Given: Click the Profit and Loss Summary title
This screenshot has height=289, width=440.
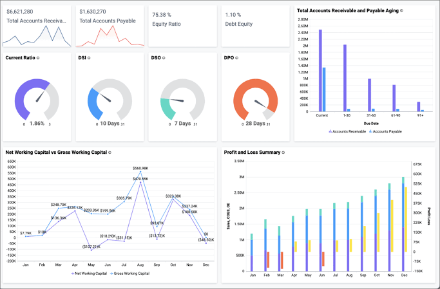Looking at the screenshot, I should coord(252,153).
